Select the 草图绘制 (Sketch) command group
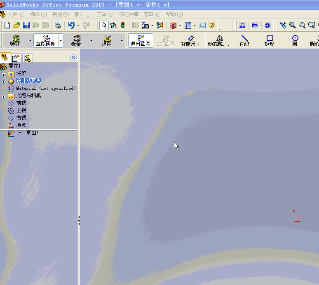 [46, 41]
